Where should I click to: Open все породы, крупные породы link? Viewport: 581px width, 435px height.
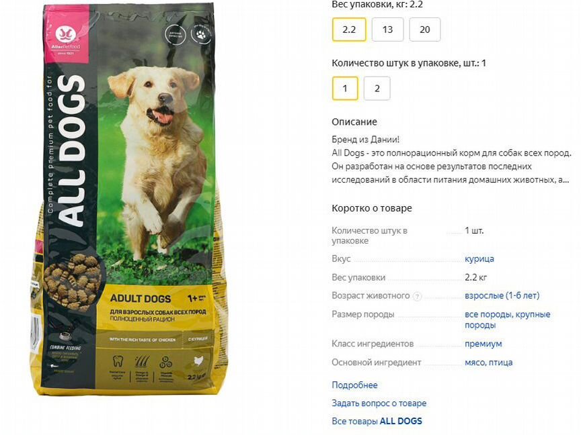pyautogui.click(x=507, y=320)
